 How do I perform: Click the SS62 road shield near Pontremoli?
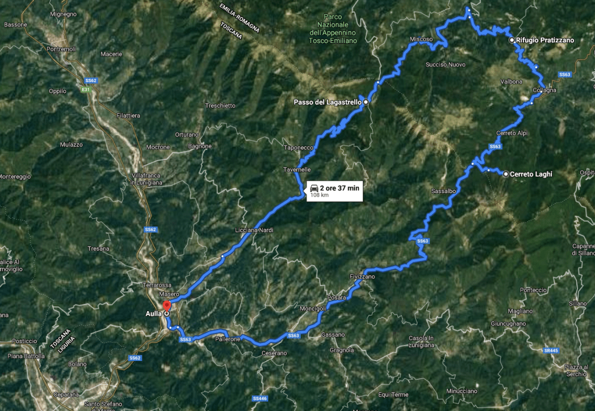point(91,80)
